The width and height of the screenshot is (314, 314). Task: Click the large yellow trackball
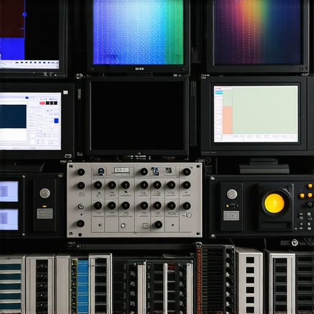coord(274,204)
